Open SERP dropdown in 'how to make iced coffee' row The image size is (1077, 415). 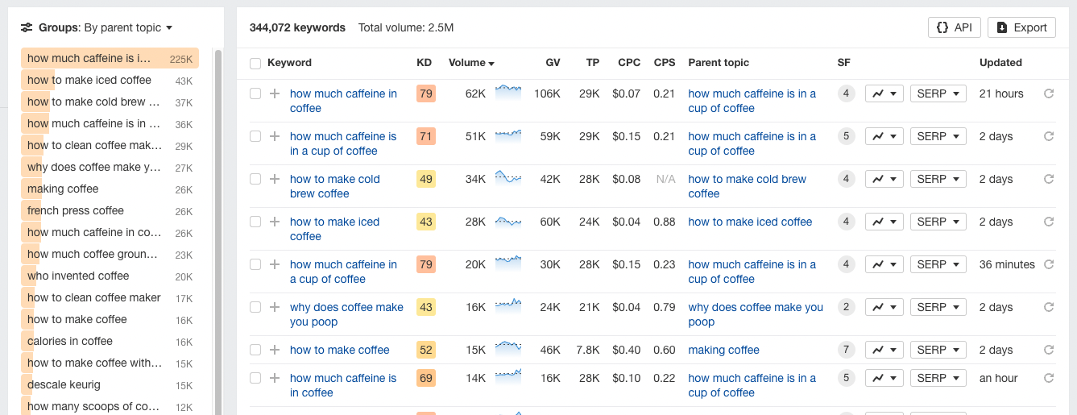(x=938, y=222)
